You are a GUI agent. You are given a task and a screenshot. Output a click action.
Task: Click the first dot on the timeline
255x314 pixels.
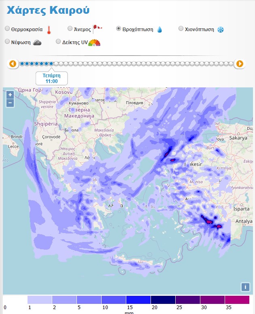pyautogui.click(x=22, y=64)
